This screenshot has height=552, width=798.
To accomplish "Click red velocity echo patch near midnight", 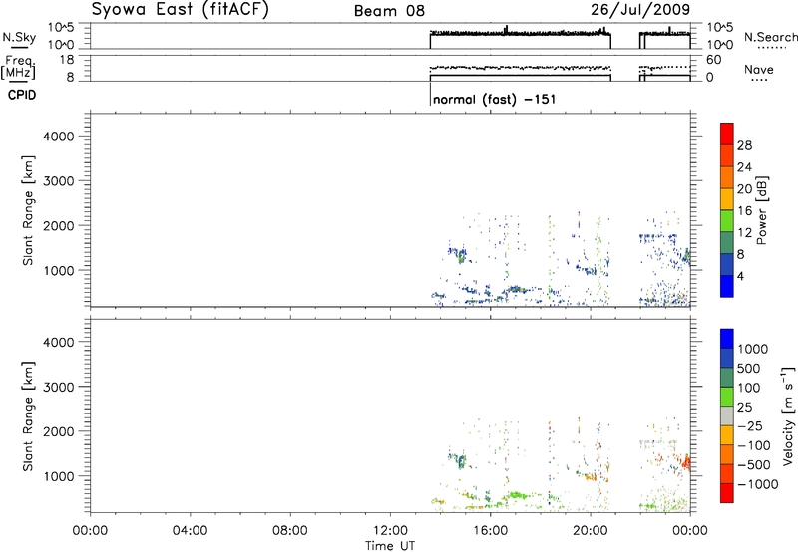I will (685, 462).
